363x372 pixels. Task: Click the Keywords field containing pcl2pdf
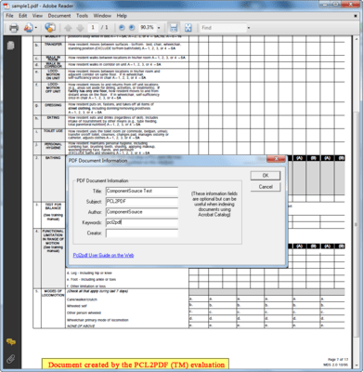point(142,222)
